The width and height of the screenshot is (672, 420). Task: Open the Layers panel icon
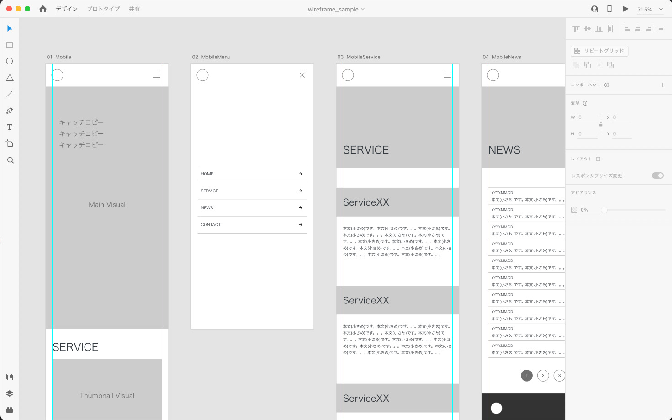(x=10, y=393)
